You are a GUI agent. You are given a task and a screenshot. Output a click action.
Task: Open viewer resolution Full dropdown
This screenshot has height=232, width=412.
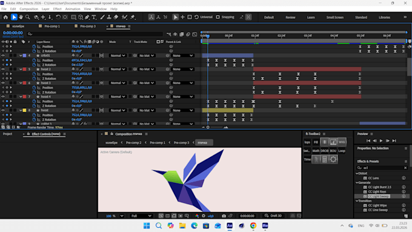point(141,216)
